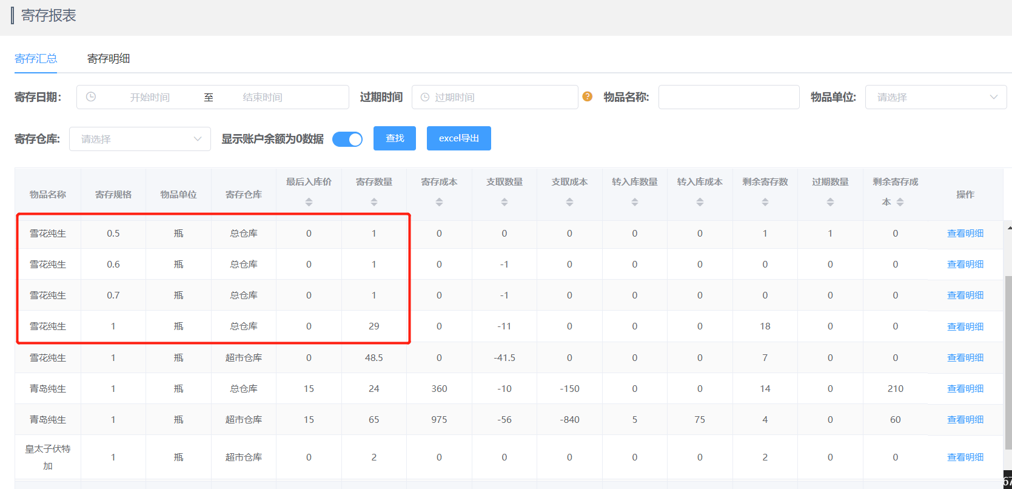The image size is (1012, 489).
Task: Open the 物品单位 dropdown
Action: 936,97
